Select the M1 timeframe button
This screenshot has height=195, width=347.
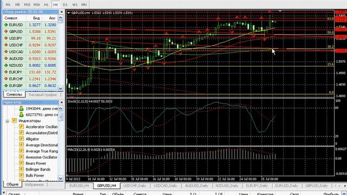tap(8, 4)
